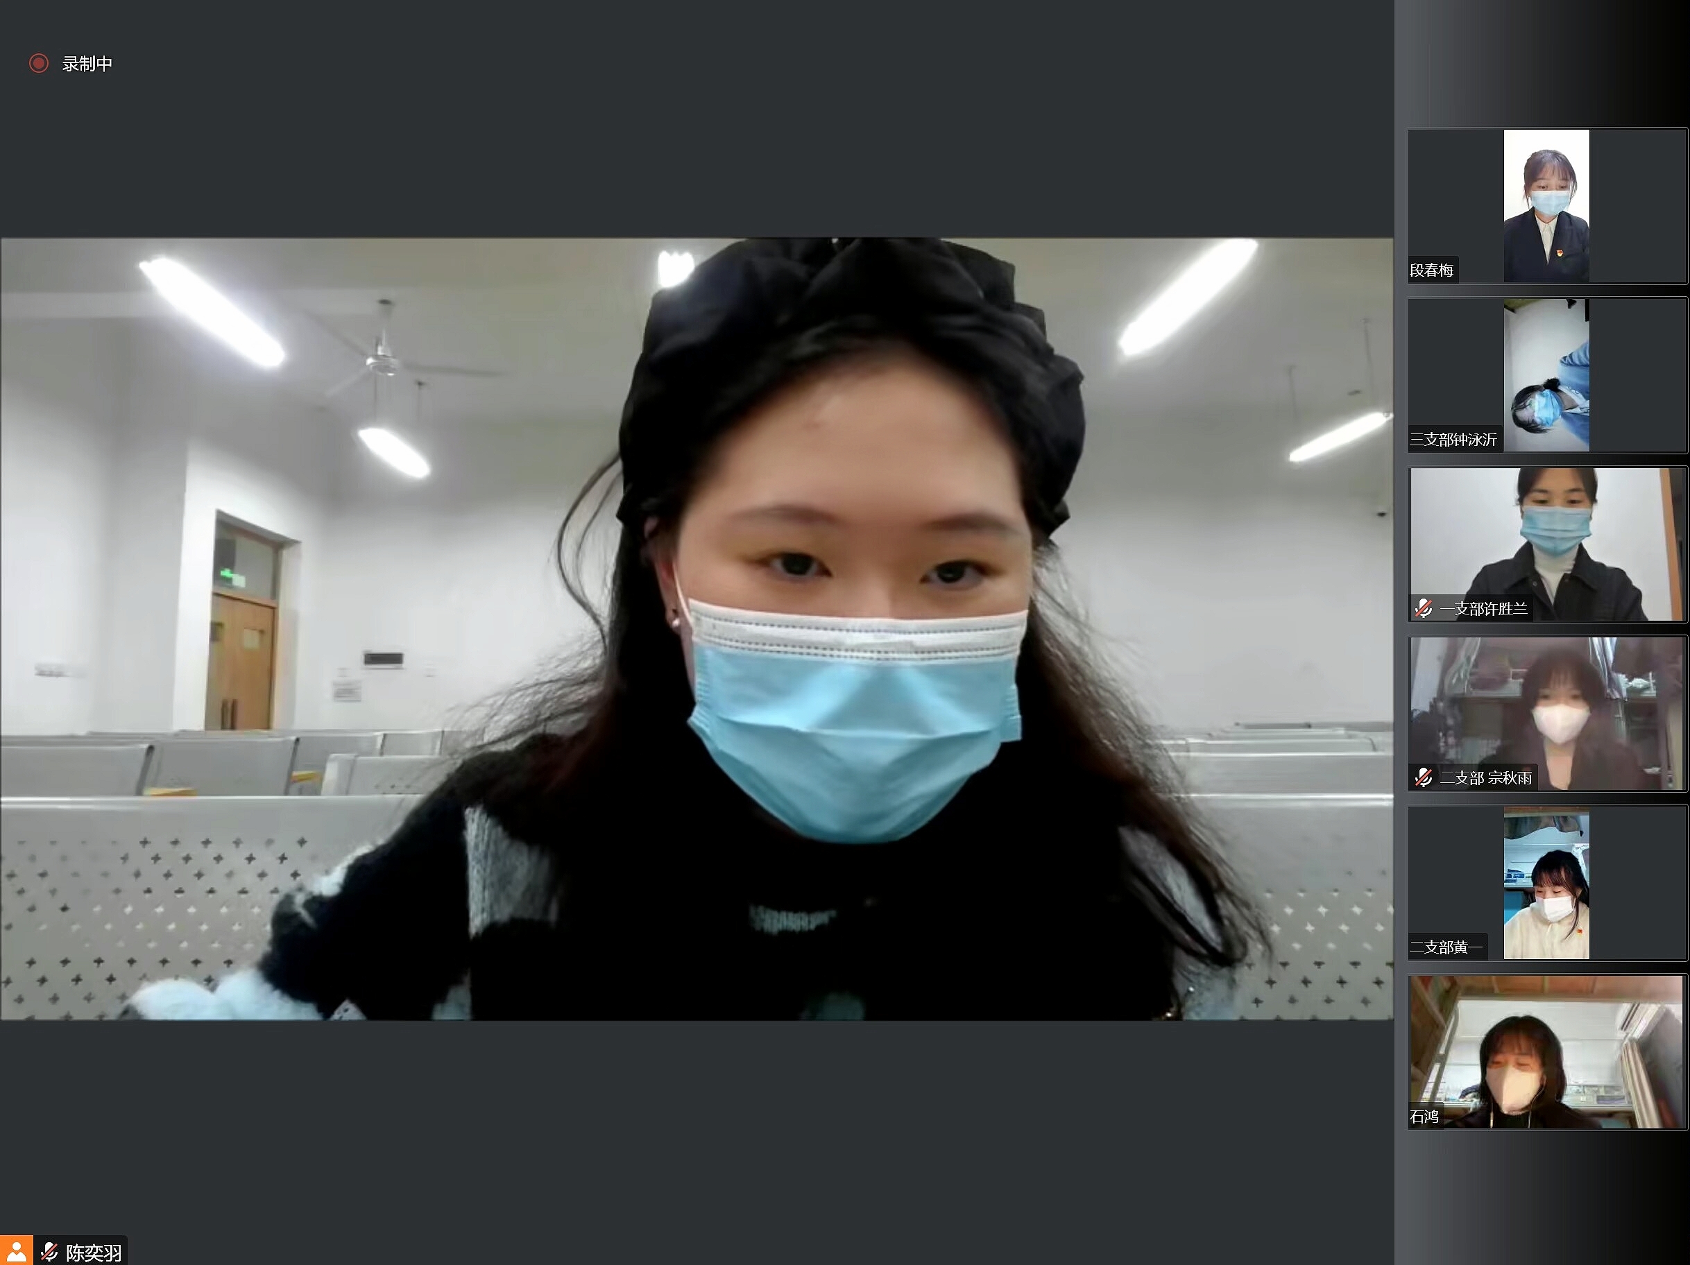The image size is (1690, 1265).
Task: Click the 三支部钟泳沂 name tag
Action: click(x=1453, y=440)
